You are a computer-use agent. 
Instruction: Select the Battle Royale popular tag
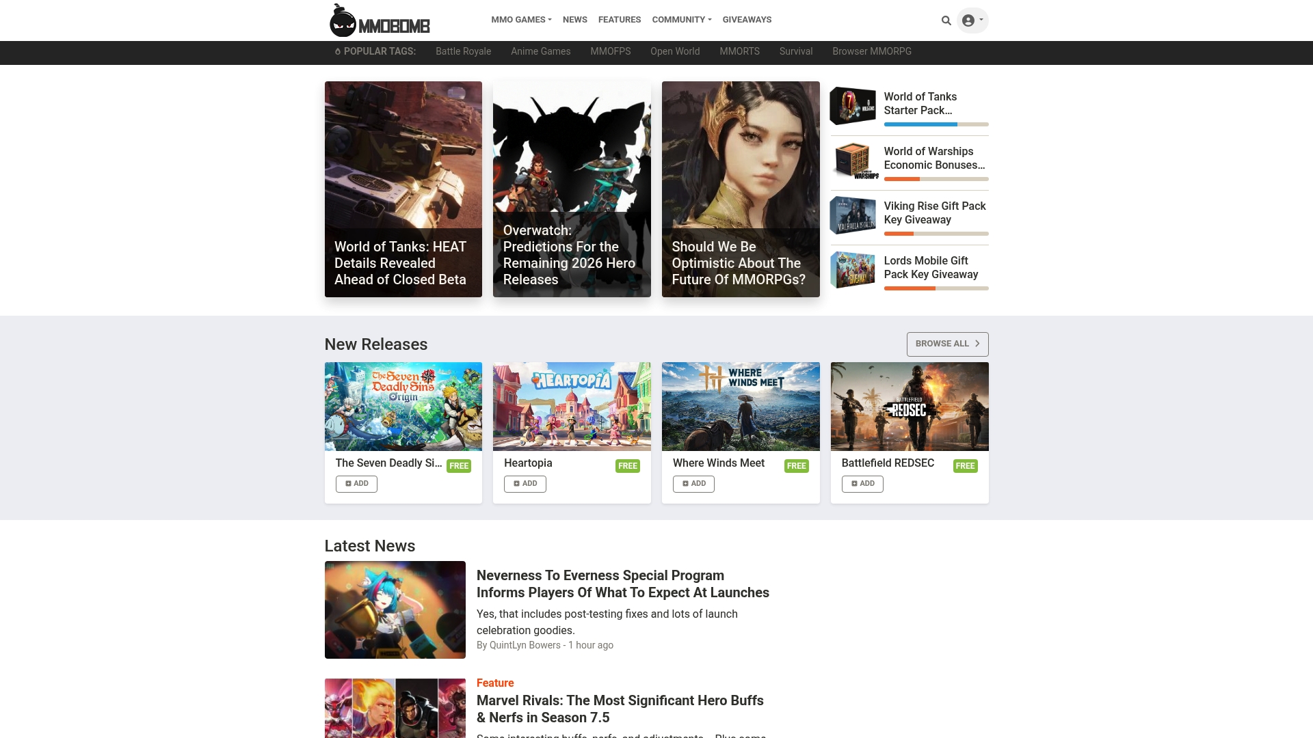pos(463,51)
